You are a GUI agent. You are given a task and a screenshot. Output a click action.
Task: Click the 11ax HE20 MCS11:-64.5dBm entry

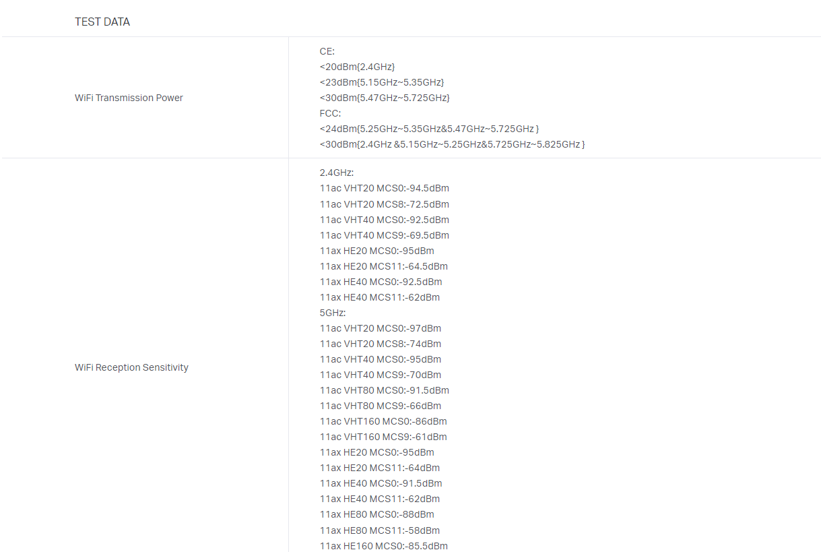click(x=383, y=266)
